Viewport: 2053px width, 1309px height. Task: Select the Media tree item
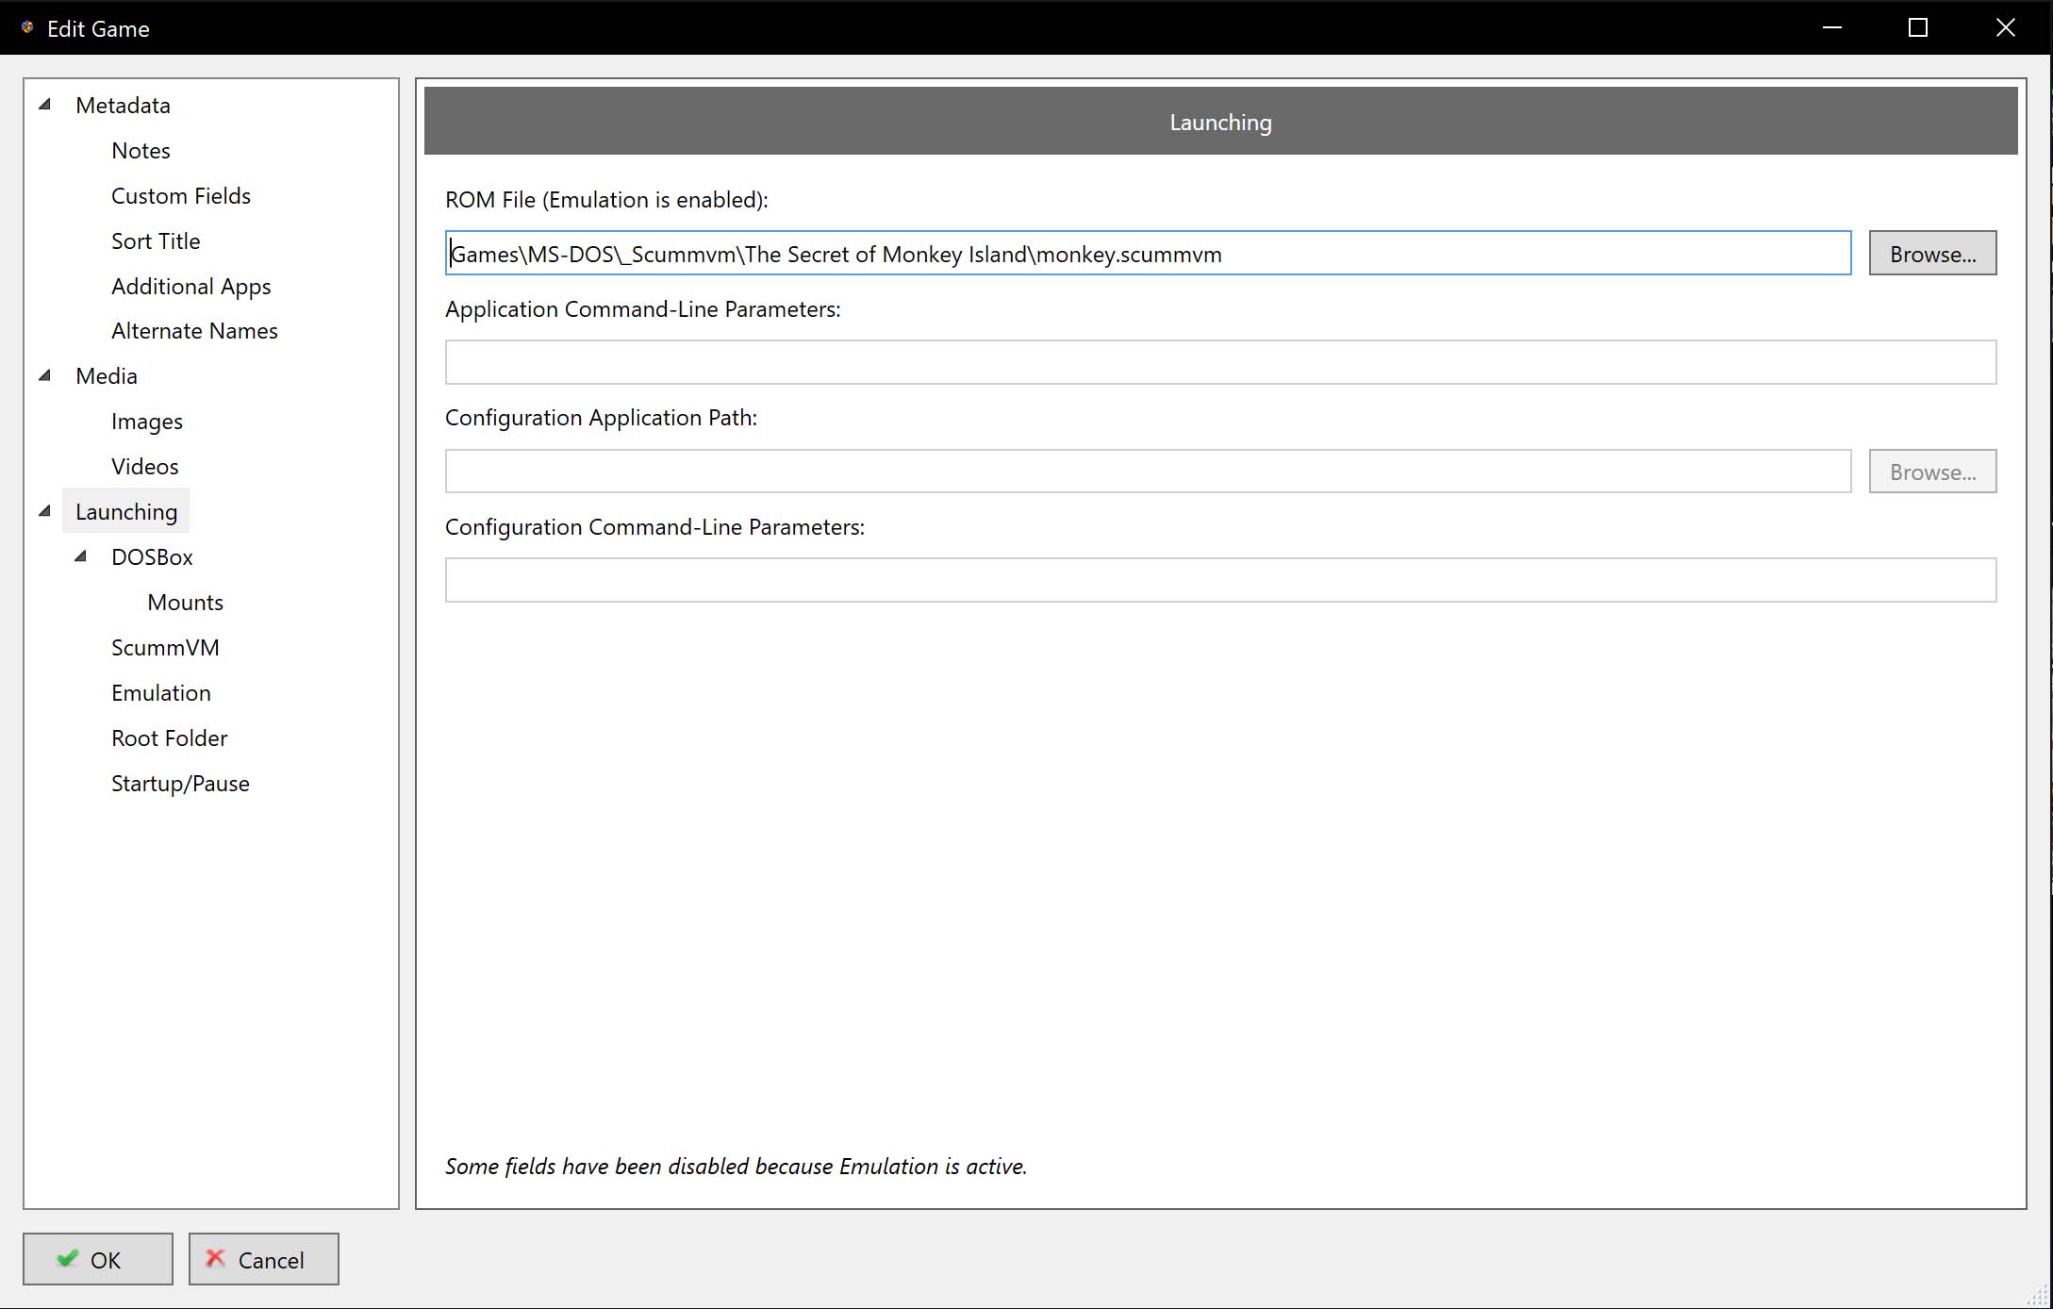pyautogui.click(x=107, y=375)
